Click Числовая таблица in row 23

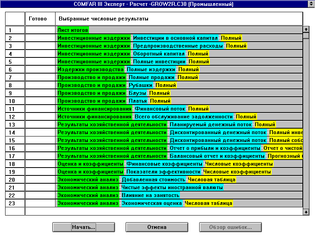pos(209,203)
